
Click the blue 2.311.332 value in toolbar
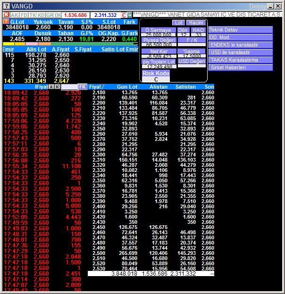105,15
